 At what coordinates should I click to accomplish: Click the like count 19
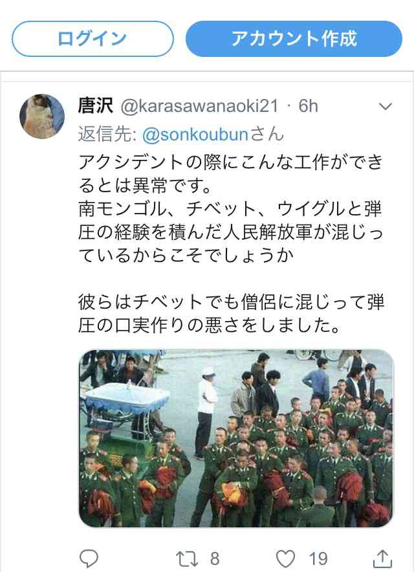[318, 559]
